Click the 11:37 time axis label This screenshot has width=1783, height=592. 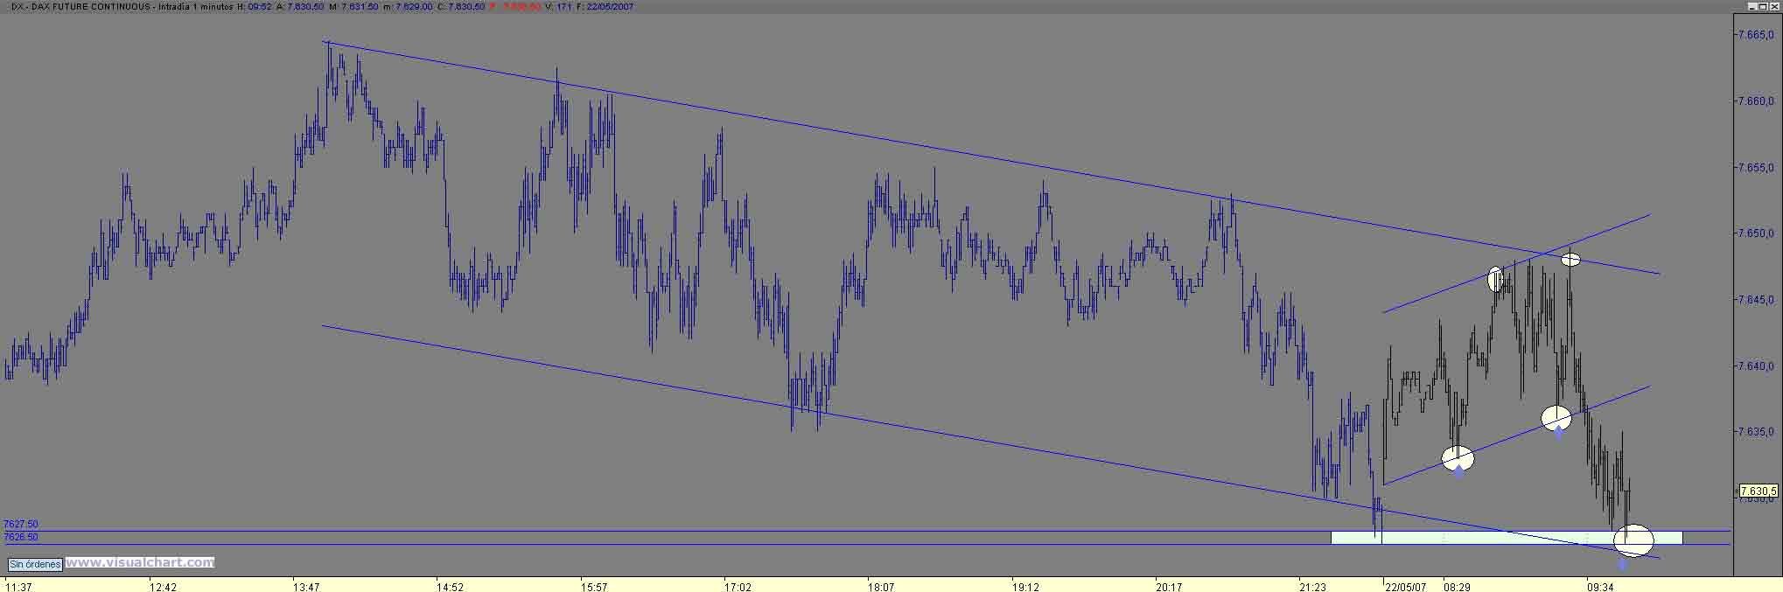tap(19, 587)
